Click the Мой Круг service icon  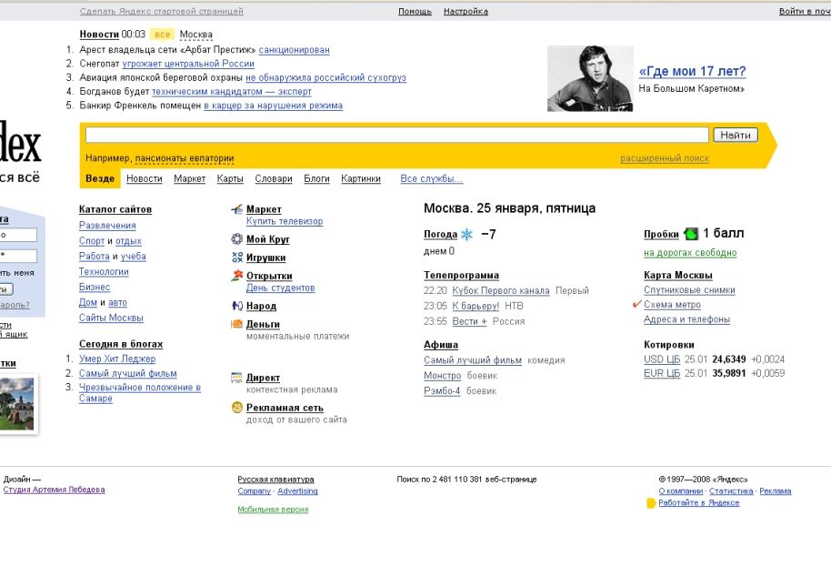pyautogui.click(x=237, y=239)
